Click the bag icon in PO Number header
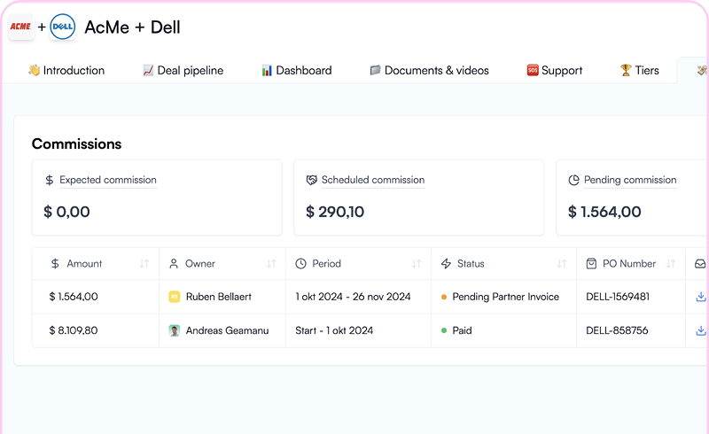 (591, 264)
